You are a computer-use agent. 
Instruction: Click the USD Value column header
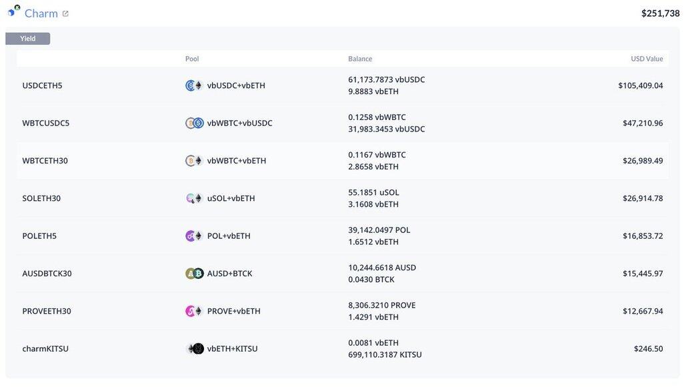pyautogui.click(x=647, y=59)
